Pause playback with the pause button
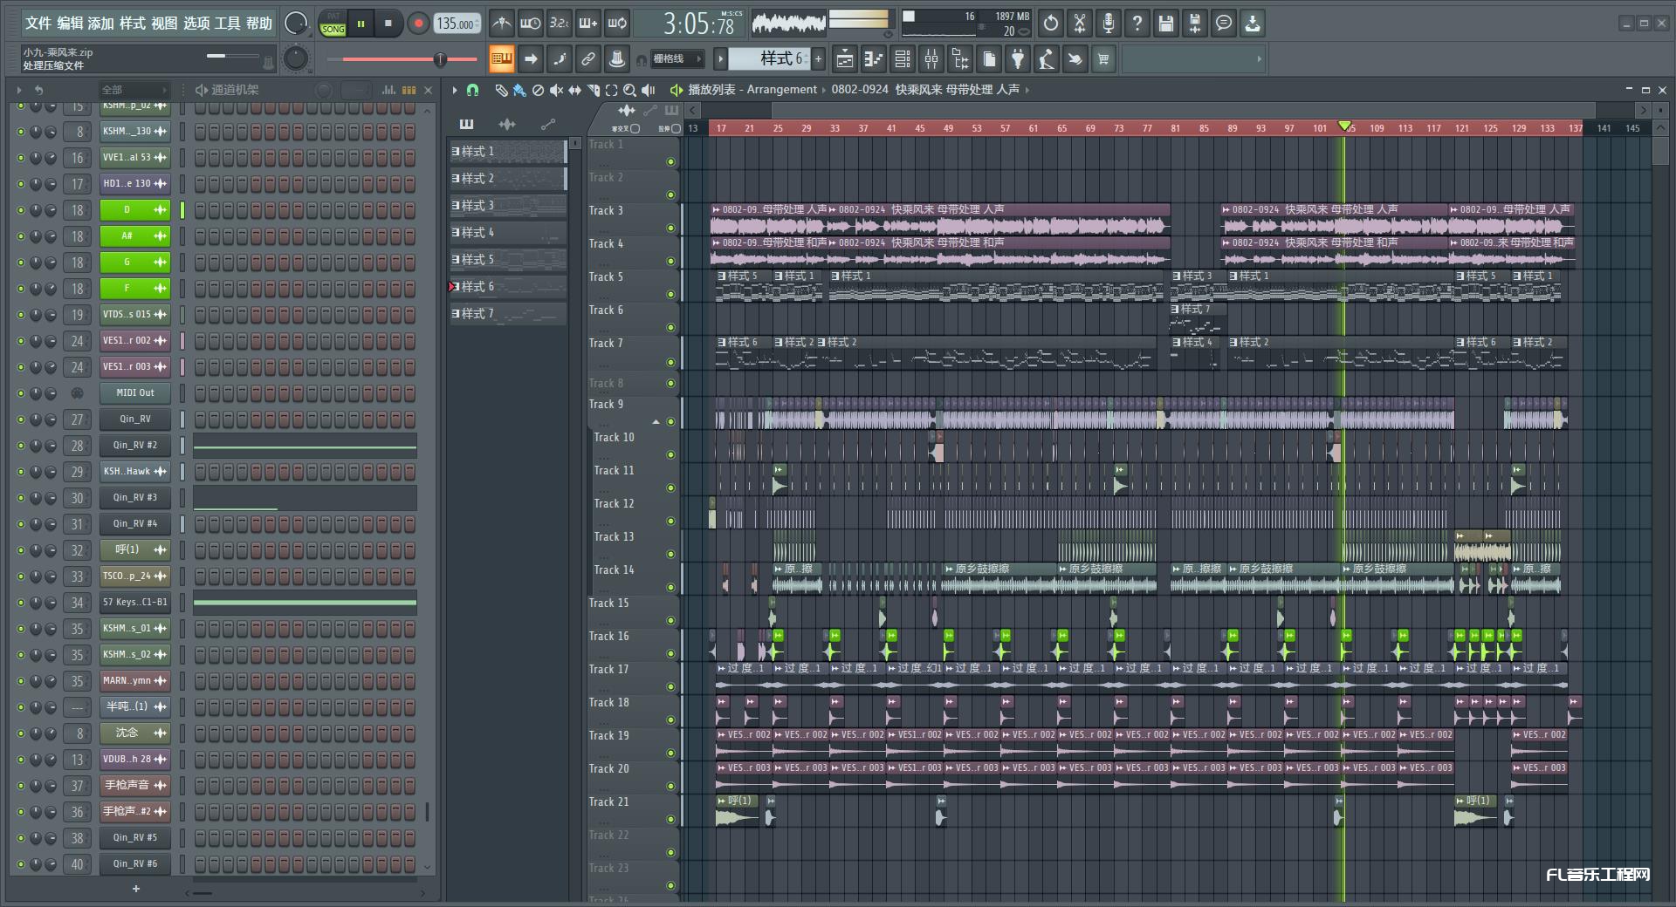Viewport: 1676px width, 907px height. click(x=361, y=24)
